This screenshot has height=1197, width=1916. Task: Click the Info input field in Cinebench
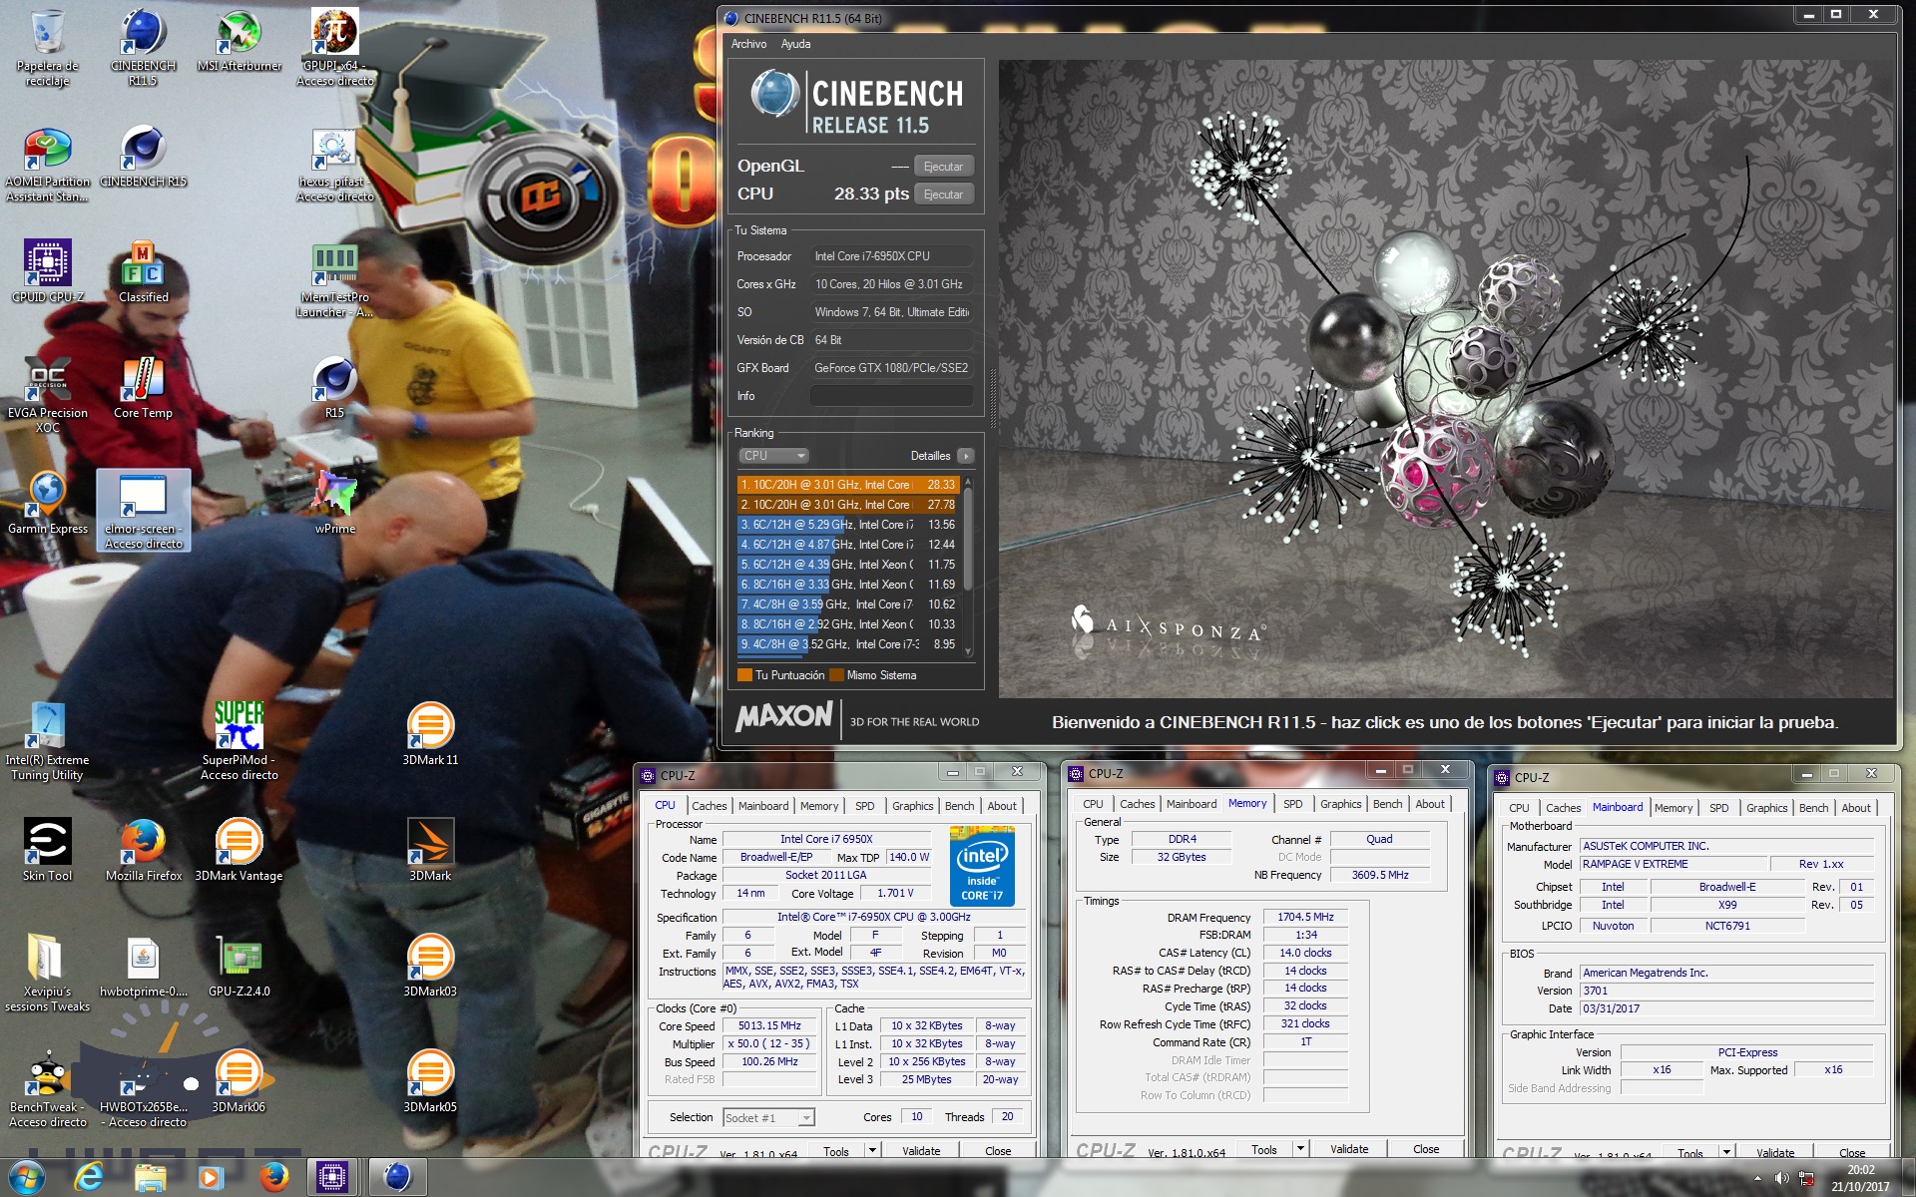tap(891, 396)
